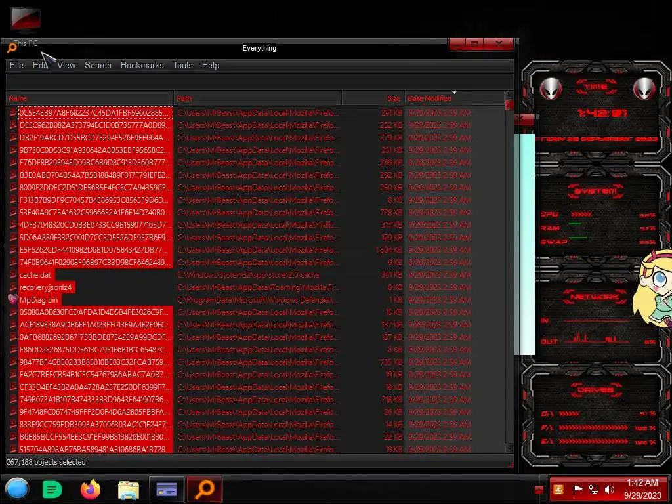Select file 53E40A9C75A1632C59666E2A1F6E14D740B0
The width and height of the screenshot is (672, 504).
(95, 213)
